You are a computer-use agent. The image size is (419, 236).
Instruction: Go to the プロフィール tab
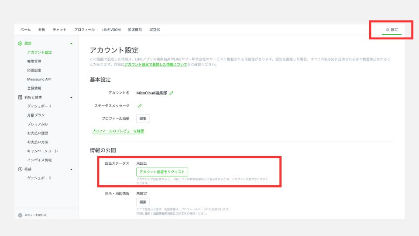[x=84, y=30]
